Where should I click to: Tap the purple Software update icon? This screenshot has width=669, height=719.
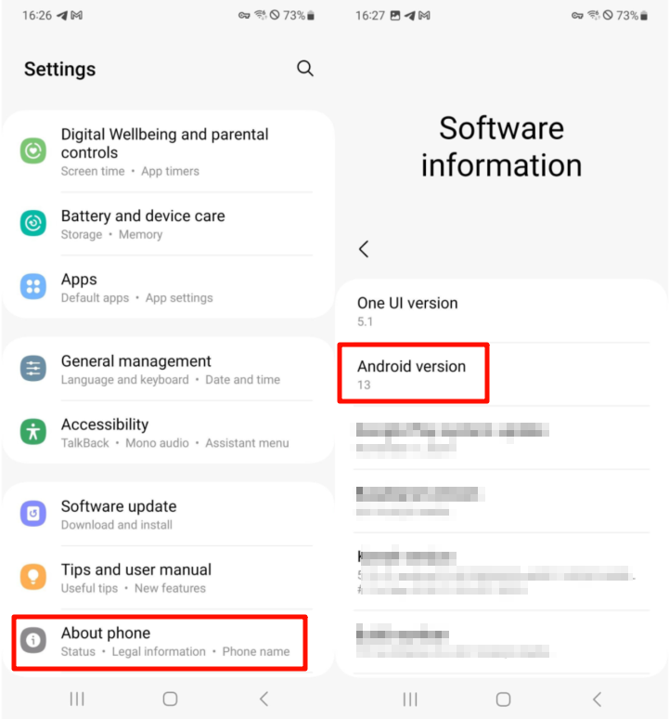click(33, 514)
